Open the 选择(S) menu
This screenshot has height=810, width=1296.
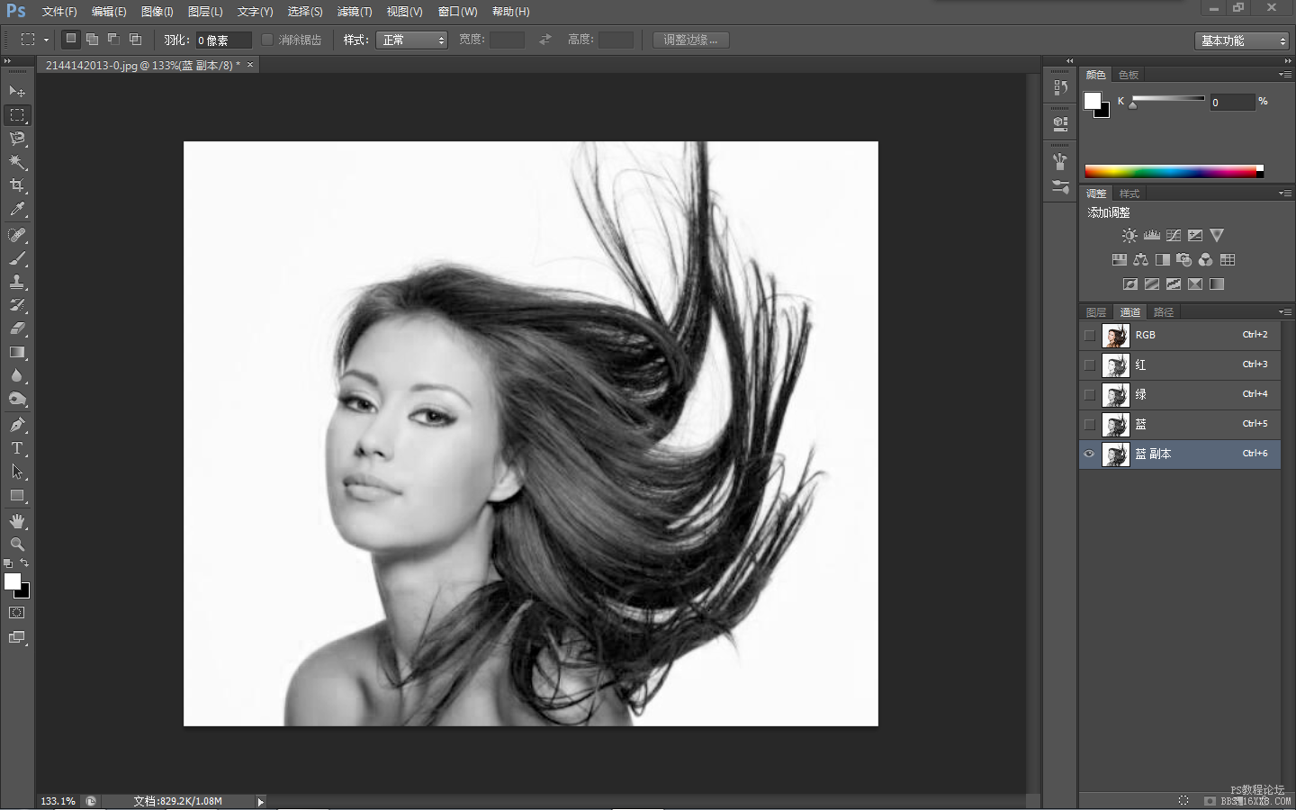305,12
